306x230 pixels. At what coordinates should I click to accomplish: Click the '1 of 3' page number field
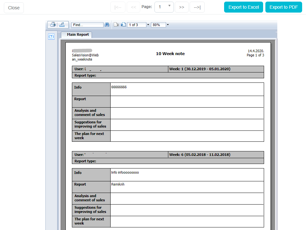click(136, 25)
